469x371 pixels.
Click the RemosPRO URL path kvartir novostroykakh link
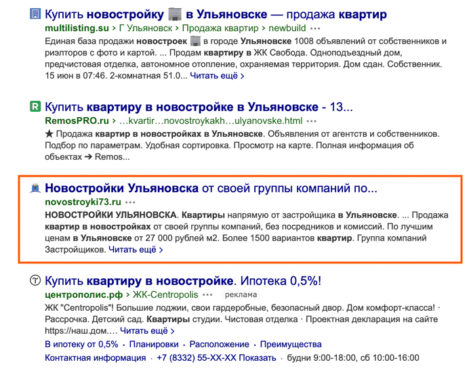[211, 121]
